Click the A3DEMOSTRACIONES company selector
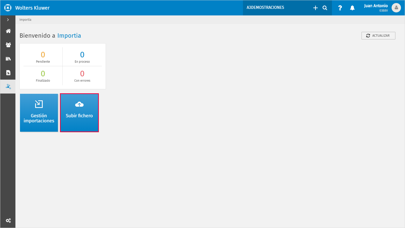 [x=265, y=8]
